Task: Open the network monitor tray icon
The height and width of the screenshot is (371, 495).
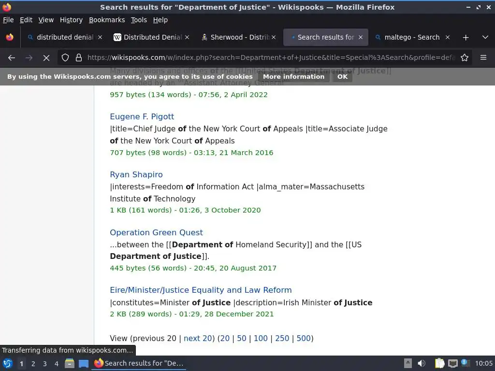Action: (x=452, y=363)
